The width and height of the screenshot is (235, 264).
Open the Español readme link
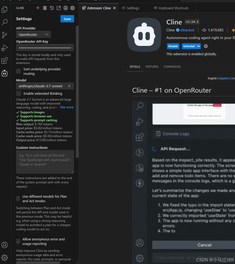click(224, 78)
